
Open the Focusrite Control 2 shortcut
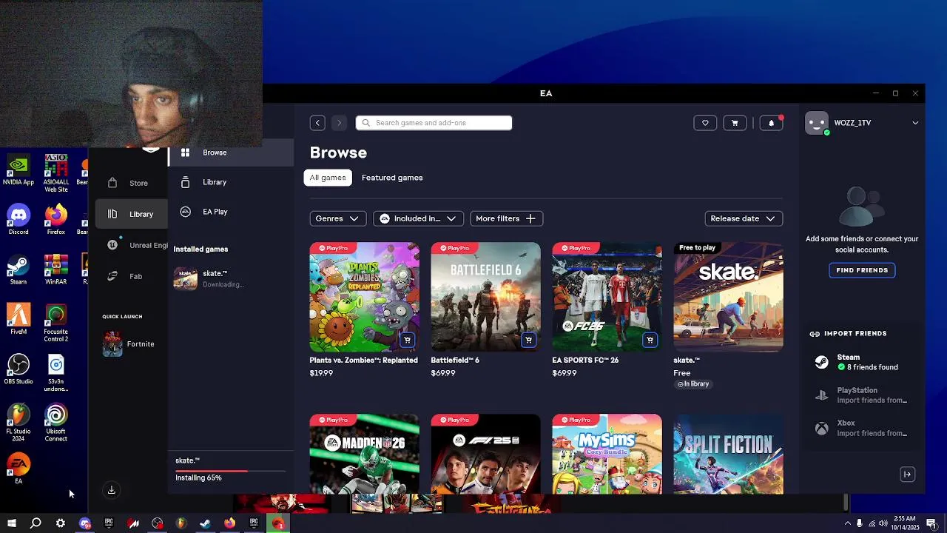(x=56, y=324)
